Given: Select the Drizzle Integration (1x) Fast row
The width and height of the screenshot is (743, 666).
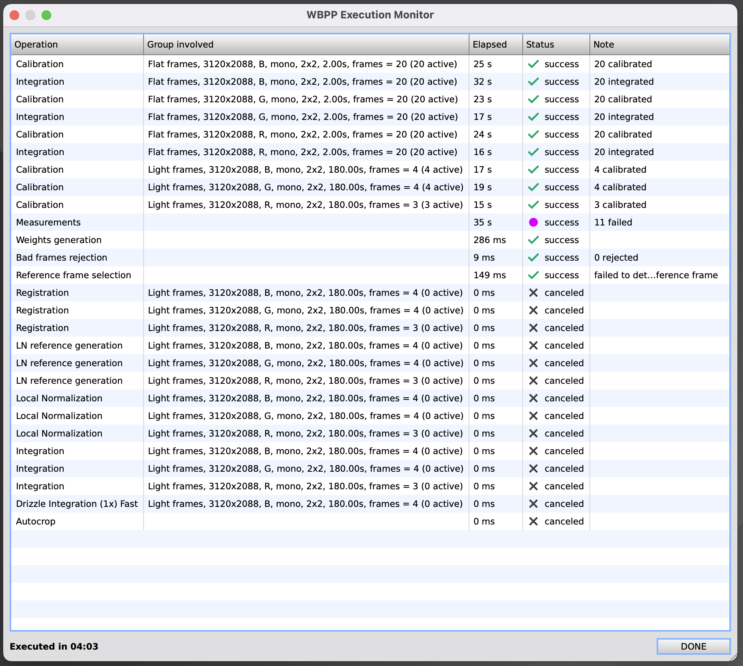Looking at the screenshot, I should click(x=77, y=504).
